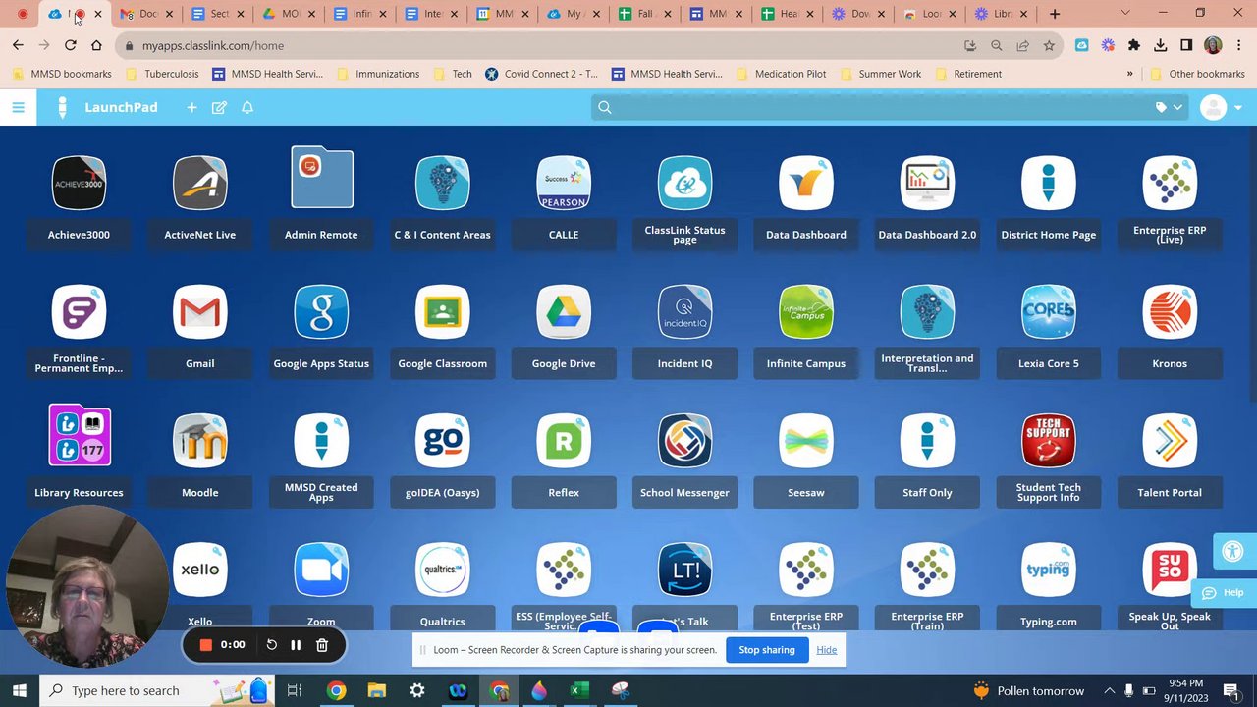Open the Kronos app
This screenshot has width=1257, height=707.
tap(1170, 312)
